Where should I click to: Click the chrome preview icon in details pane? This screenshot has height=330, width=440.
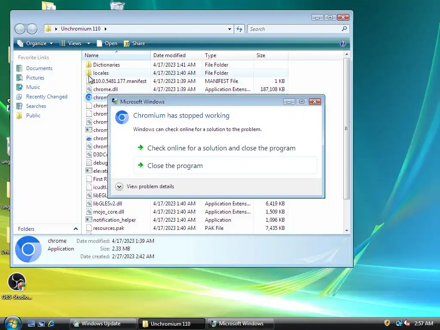point(28,249)
